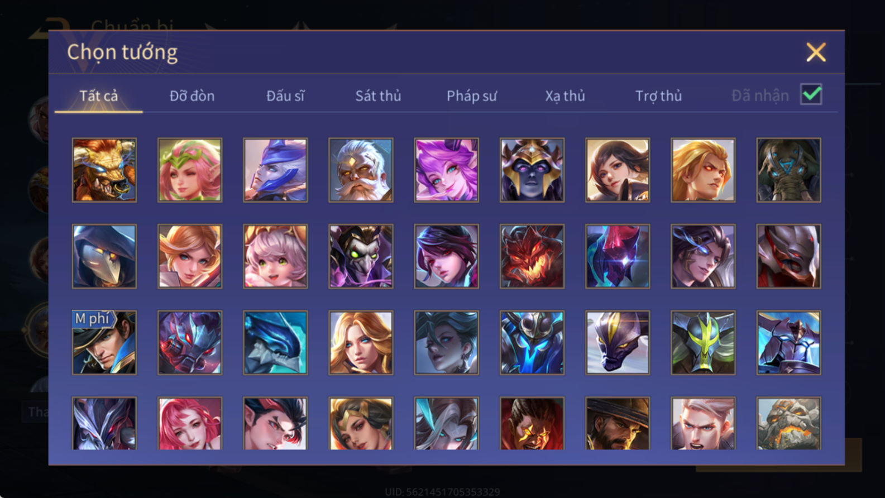
Task: Toggle the Đã nhận checkbox
Action: click(x=811, y=94)
